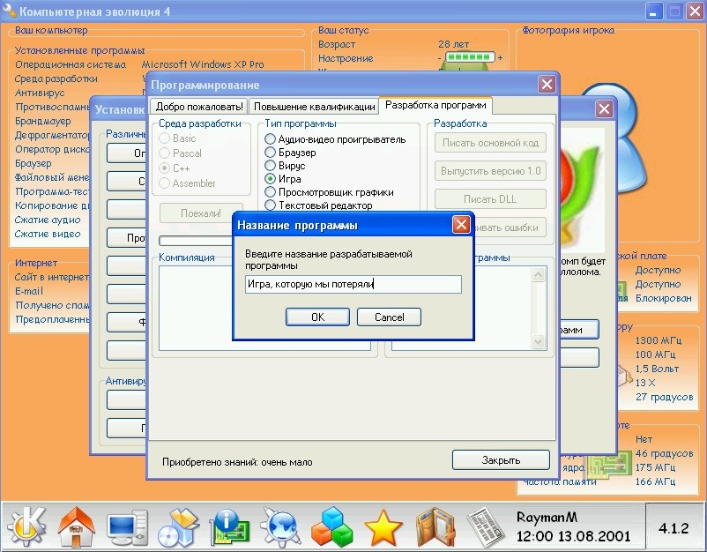Viewport: 707px width, 552px height.
Task: Confirm program name with OK
Action: (x=317, y=317)
